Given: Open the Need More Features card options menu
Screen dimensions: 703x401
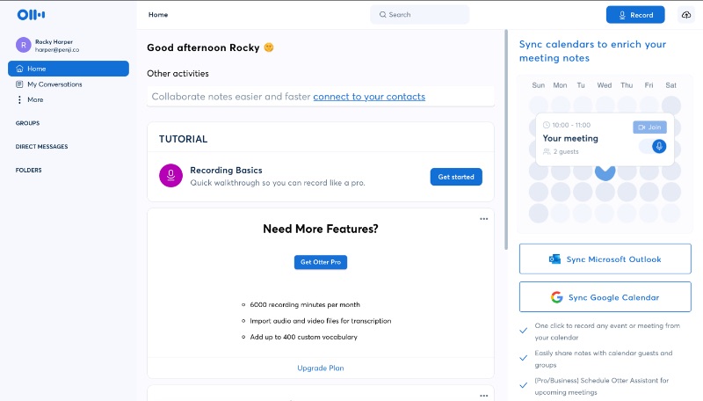Looking at the screenshot, I should click(484, 219).
